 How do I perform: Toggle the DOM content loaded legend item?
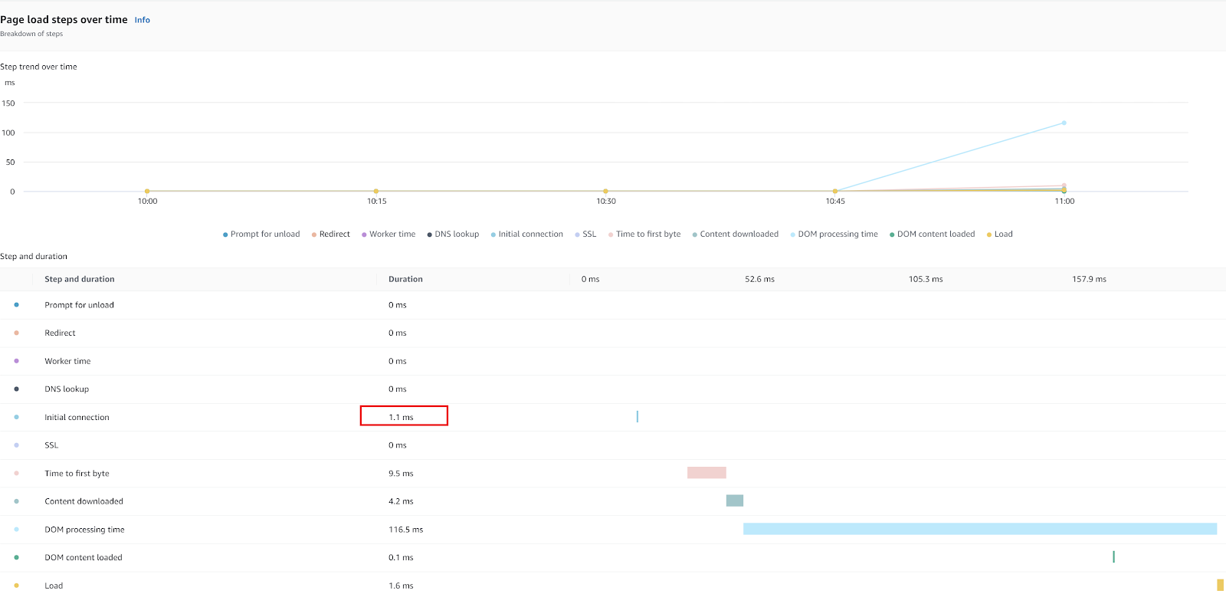click(933, 235)
